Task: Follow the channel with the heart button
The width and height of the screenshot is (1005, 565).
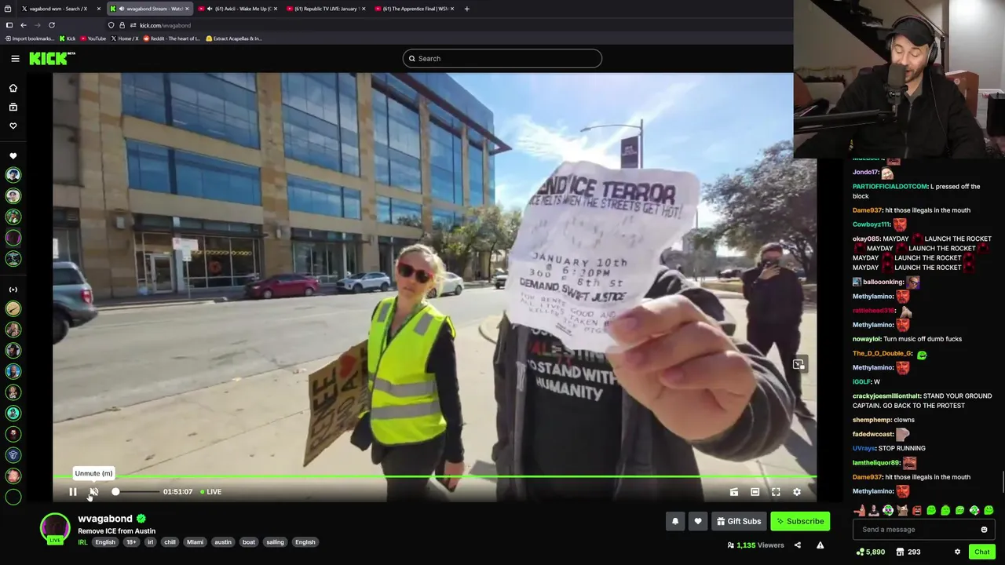Action: 698,521
